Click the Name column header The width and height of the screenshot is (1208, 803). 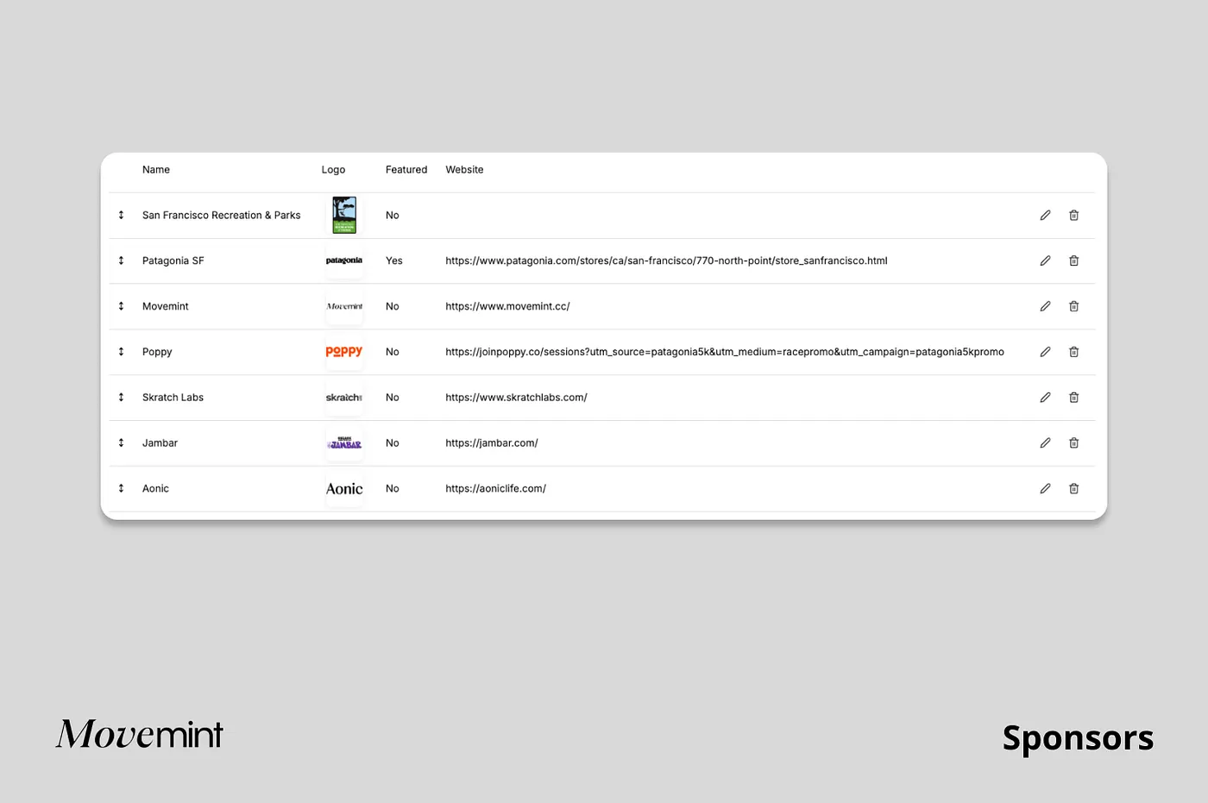coord(156,170)
